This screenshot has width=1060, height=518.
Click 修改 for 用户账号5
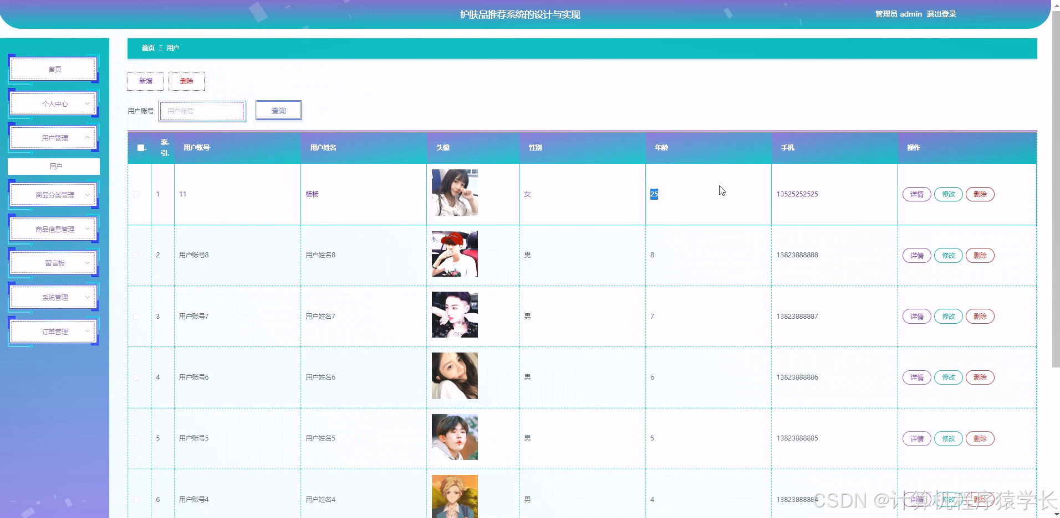coord(949,439)
